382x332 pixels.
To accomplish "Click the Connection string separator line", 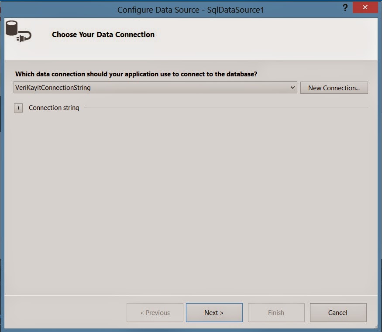I will coord(226,107).
